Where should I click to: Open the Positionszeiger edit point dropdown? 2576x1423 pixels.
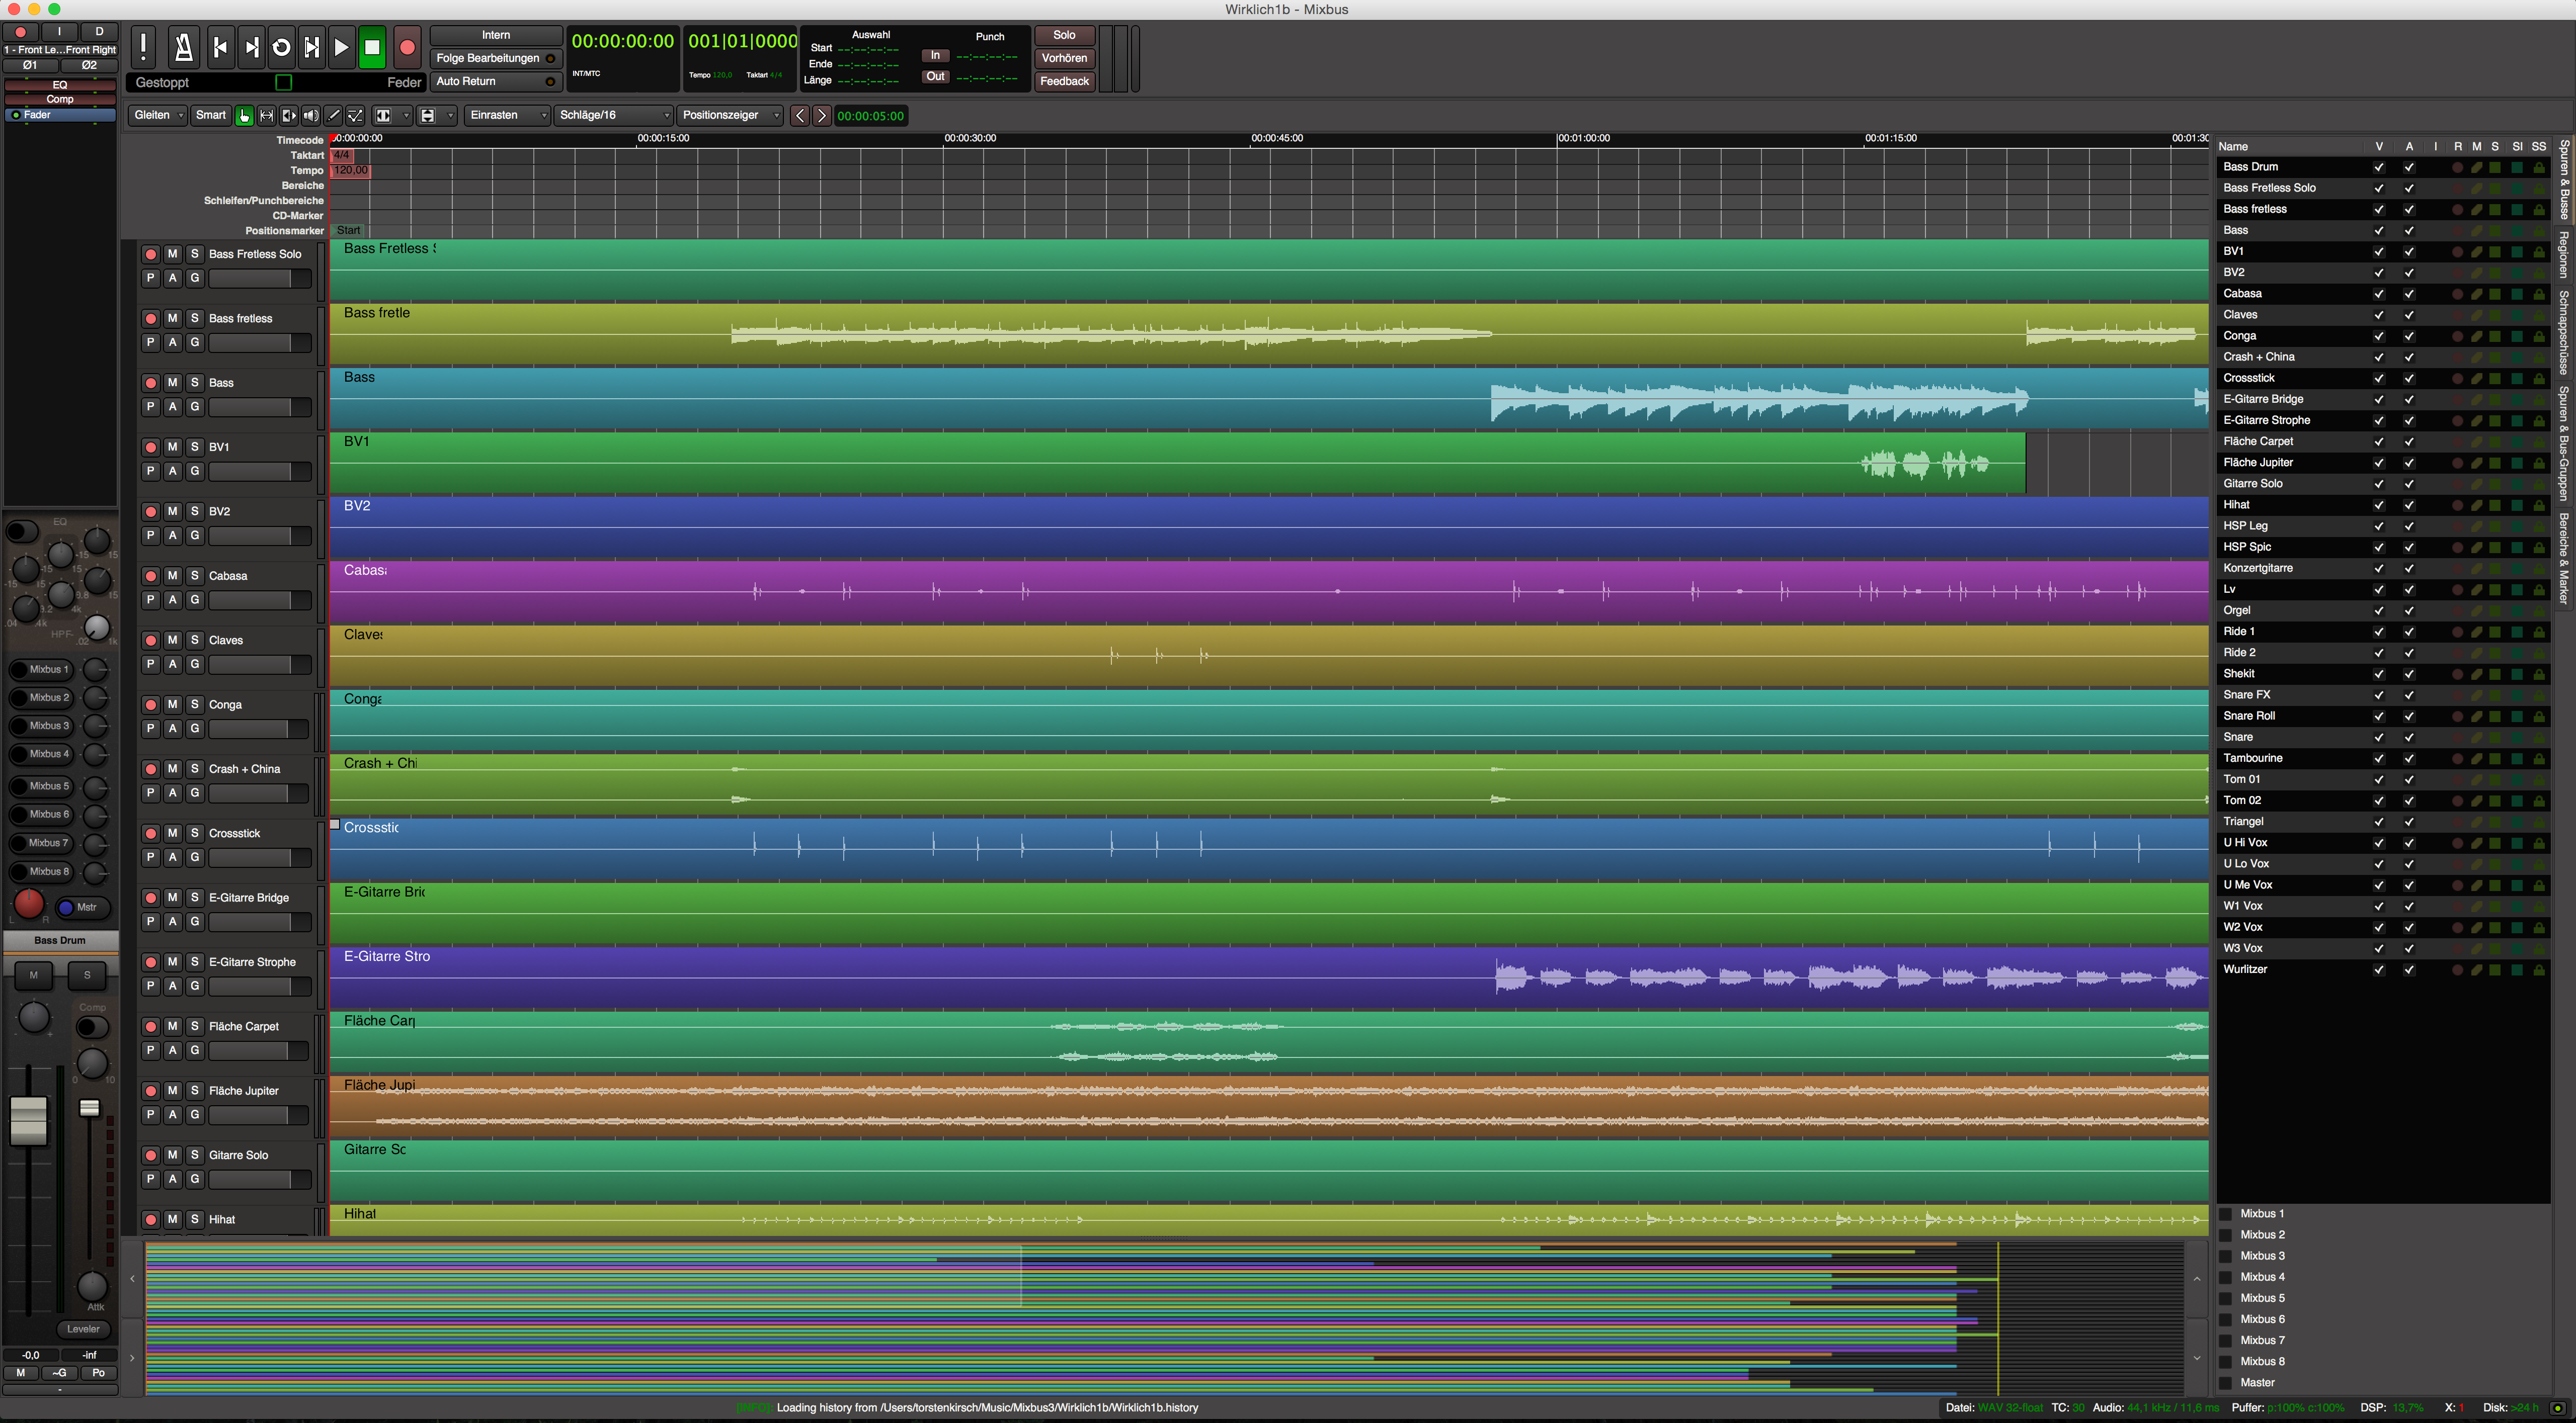click(729, 116)
